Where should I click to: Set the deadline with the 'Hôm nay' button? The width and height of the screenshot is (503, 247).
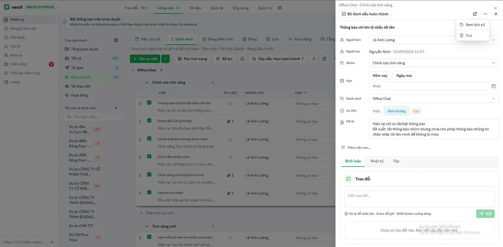coord(380,76)
